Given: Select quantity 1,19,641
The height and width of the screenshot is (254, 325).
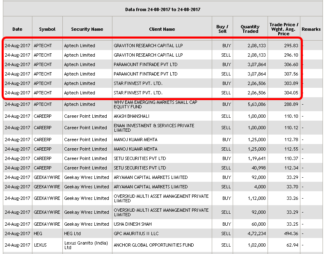Looking at the screenshot, I should point(256,158).
